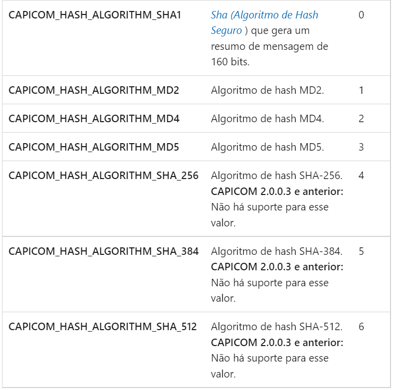Click the "Algoritmo de hash SHA-384." text
This screenshot has width=393, height=390.
pos(276,251)
